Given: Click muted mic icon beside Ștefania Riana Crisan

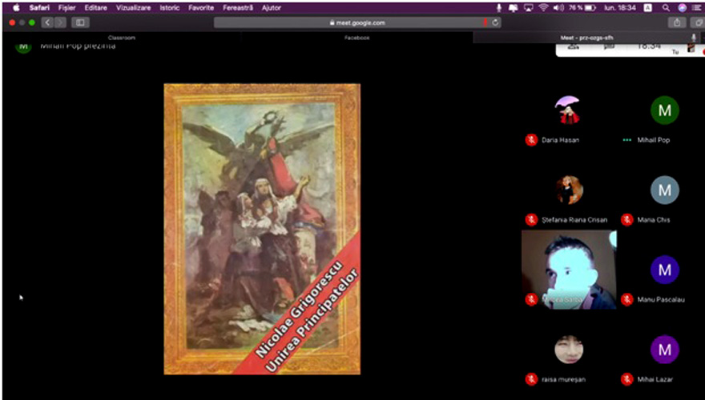Looking at the screenshot, I should (531, 220).
